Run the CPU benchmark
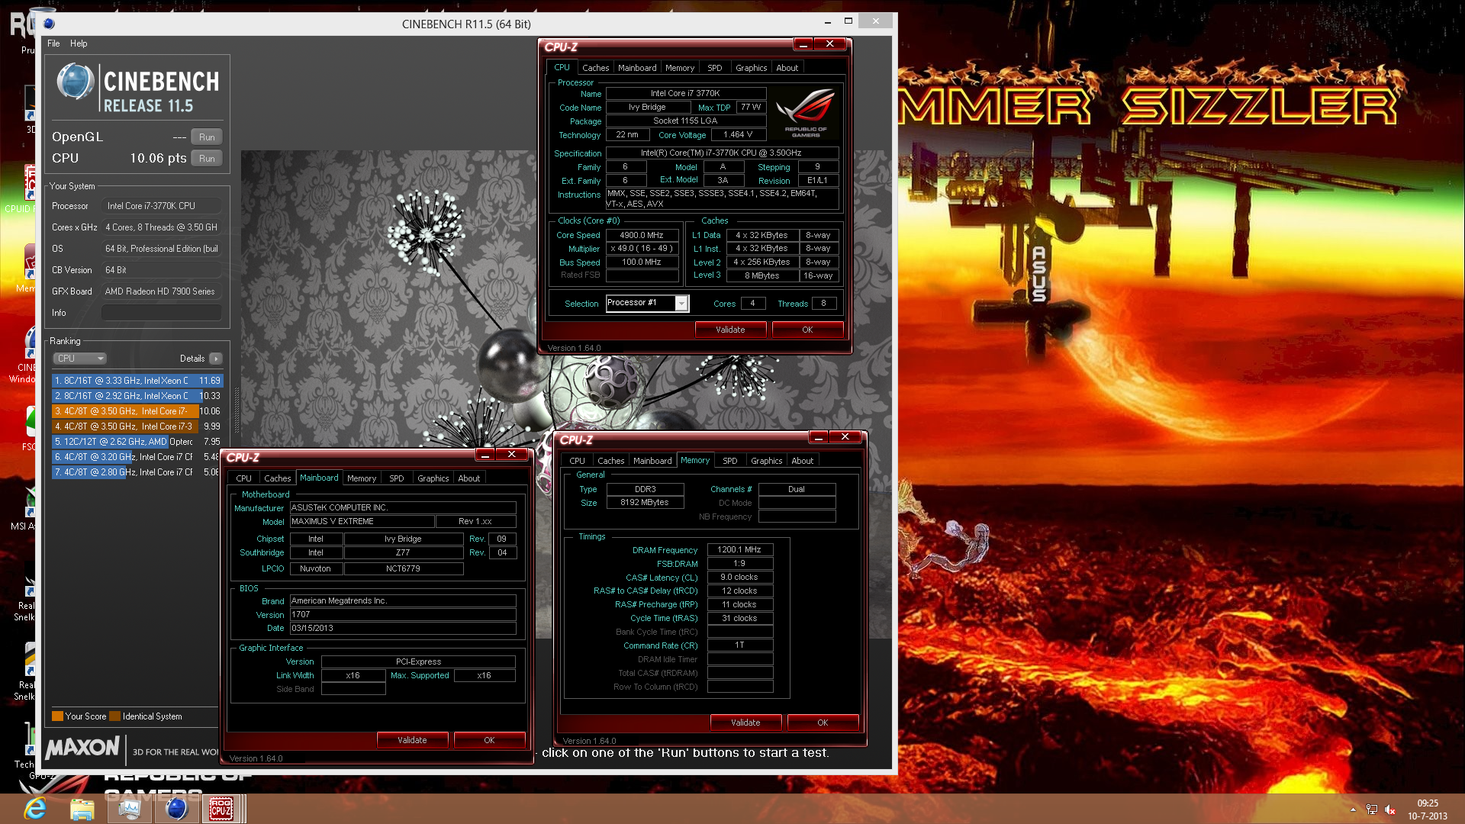Viewport: 1465px width, 824px height. pyautogui.click(x=207, y=159)
